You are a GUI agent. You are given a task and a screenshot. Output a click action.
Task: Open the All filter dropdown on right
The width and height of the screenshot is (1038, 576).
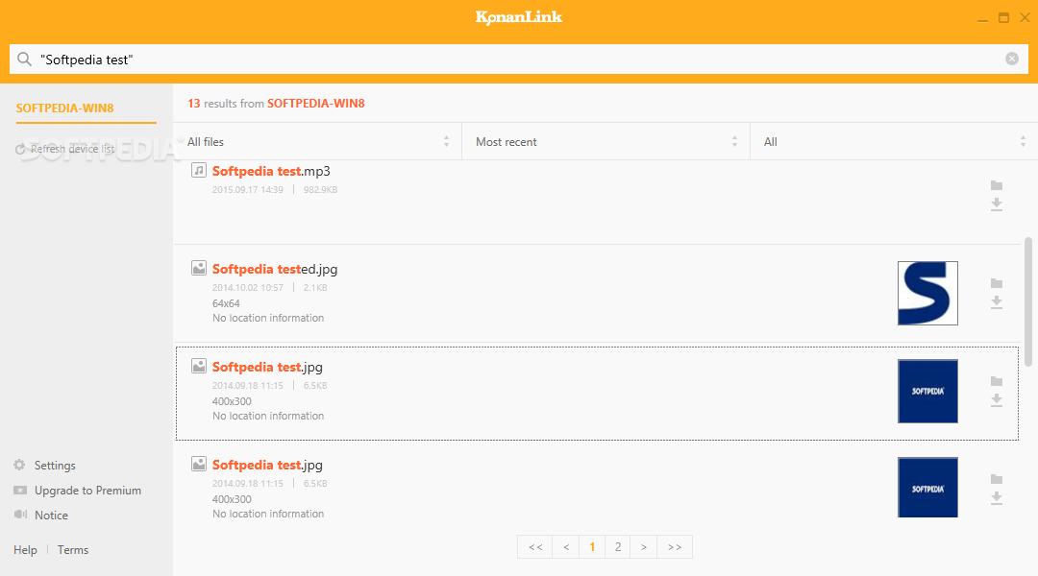[894, 141]
